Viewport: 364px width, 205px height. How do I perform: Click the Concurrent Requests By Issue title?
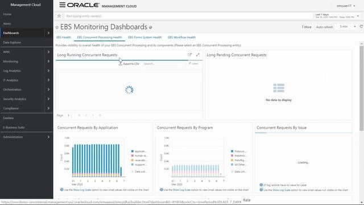pos(282,128)
